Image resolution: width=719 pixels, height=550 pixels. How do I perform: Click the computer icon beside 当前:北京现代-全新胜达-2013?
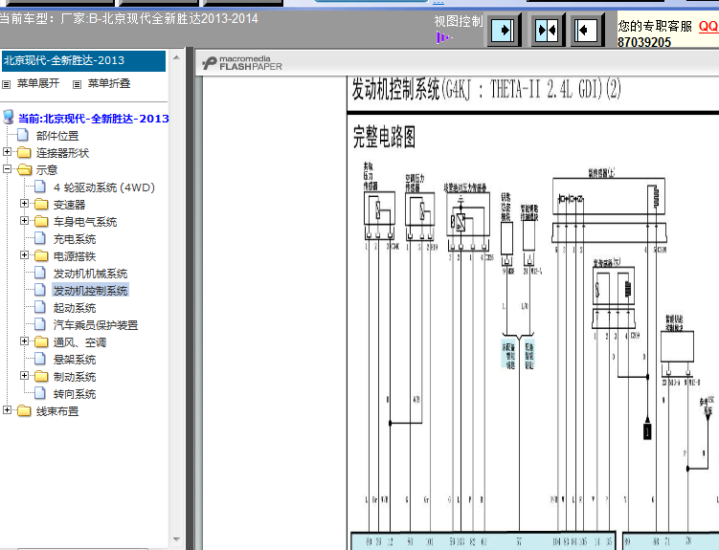click(9, 117)
